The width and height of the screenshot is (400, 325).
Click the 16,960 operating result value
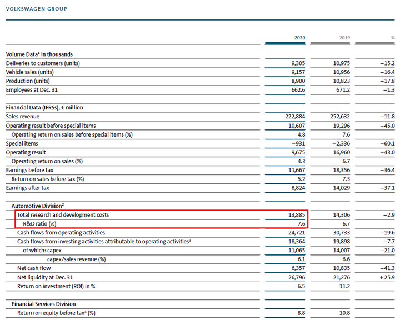click(341, 153)
